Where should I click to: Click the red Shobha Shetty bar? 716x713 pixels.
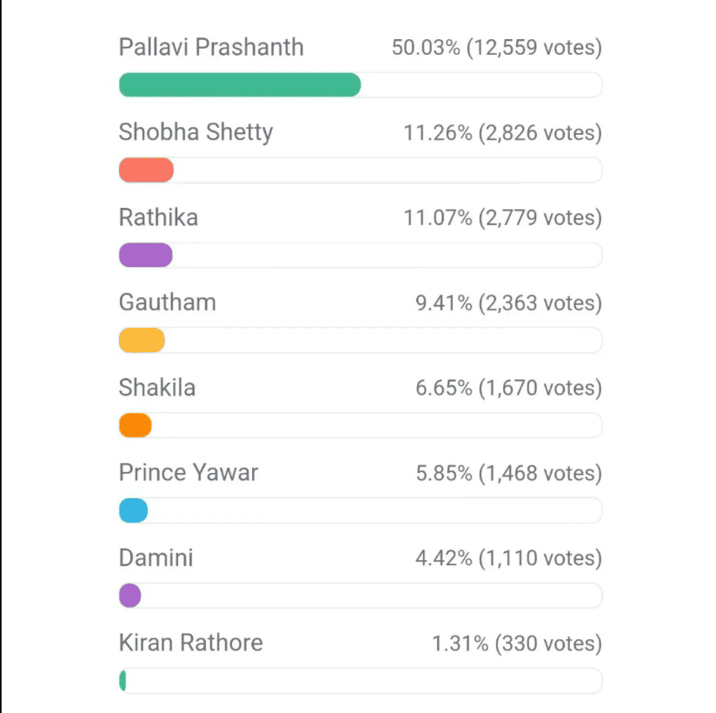click(146, 170)
